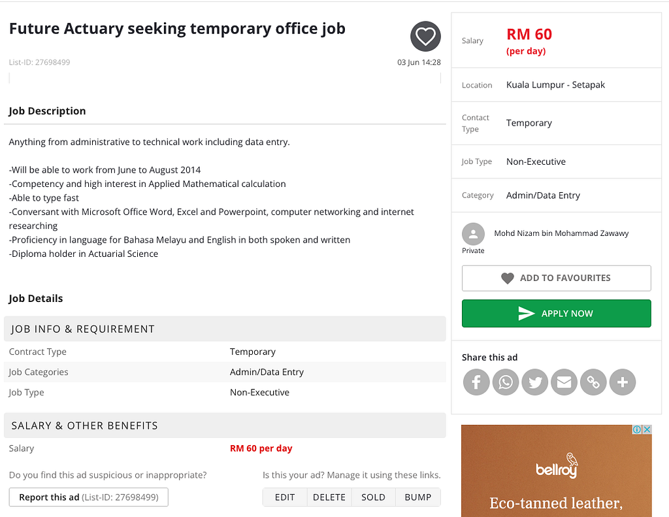Share this ad via WhatsApp
This screenshot has width=669, height=517.
pos(506,382)
